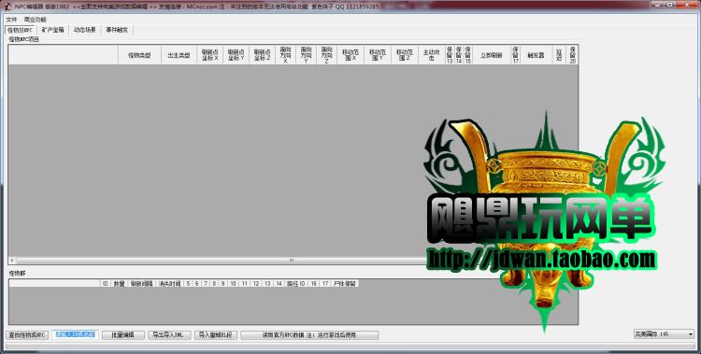Screen dimensions: 701x354
Task: Click the 导出导入XML button
Action: click(x=169, y=334)
